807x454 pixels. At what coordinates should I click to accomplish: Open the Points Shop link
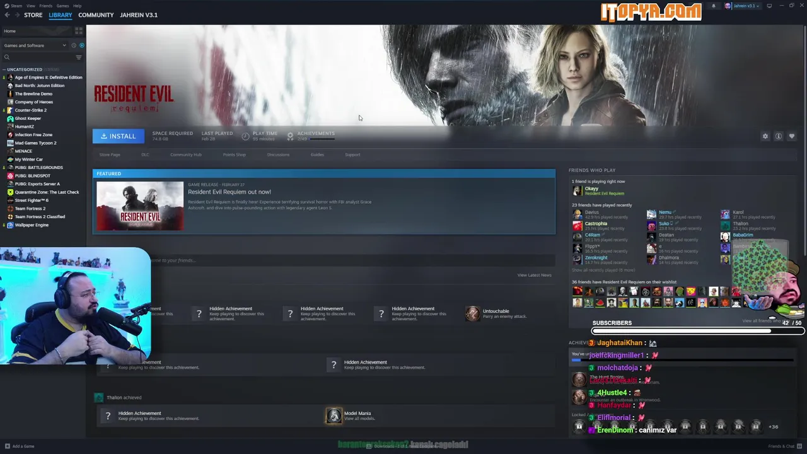pos(234,155)
